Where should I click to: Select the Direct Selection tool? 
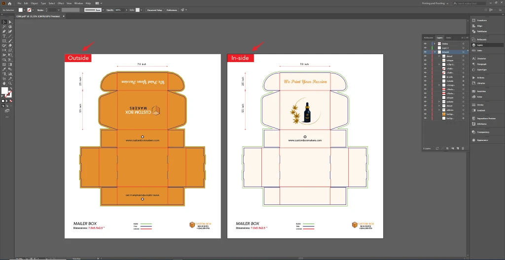click(10, 22)
